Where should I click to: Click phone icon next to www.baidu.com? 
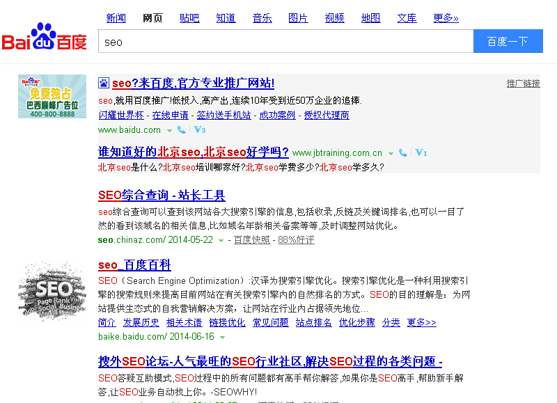click(182, 130)
